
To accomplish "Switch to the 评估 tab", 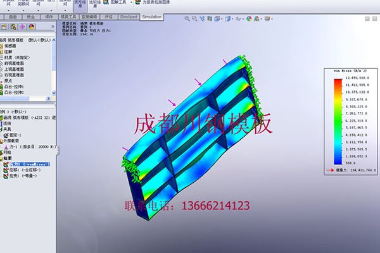I will [x=108, y=17].
